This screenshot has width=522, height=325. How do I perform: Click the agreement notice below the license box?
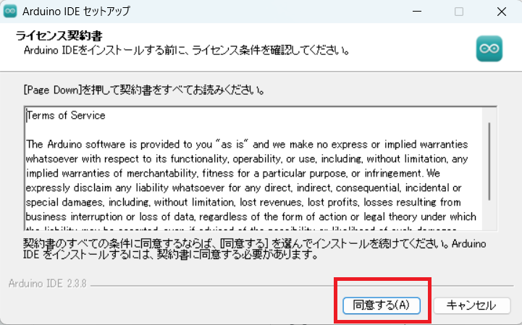(253, 248)
